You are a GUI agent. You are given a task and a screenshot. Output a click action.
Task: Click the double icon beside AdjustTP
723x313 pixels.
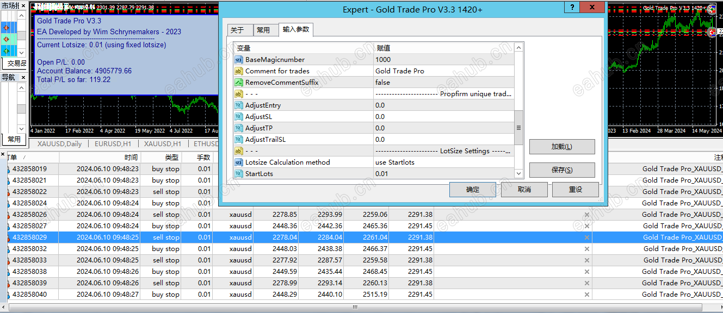(x=238, y=128)
